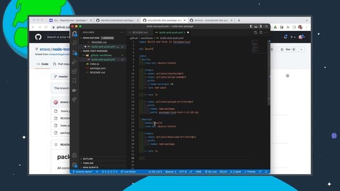The image size is (340, 191).
Task: Select build-and-push.yml under Open Editors
Action: coord(103,47)
